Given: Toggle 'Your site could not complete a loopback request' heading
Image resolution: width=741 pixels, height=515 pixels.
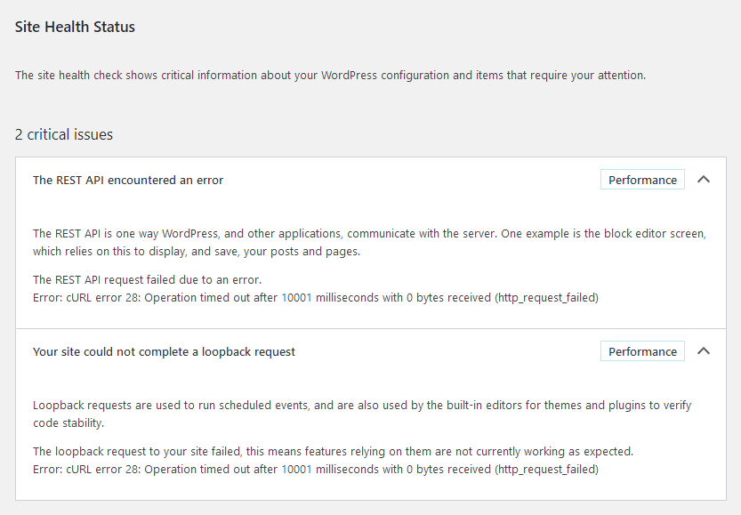Looking at the screenshot, I should tap(164, 351).
